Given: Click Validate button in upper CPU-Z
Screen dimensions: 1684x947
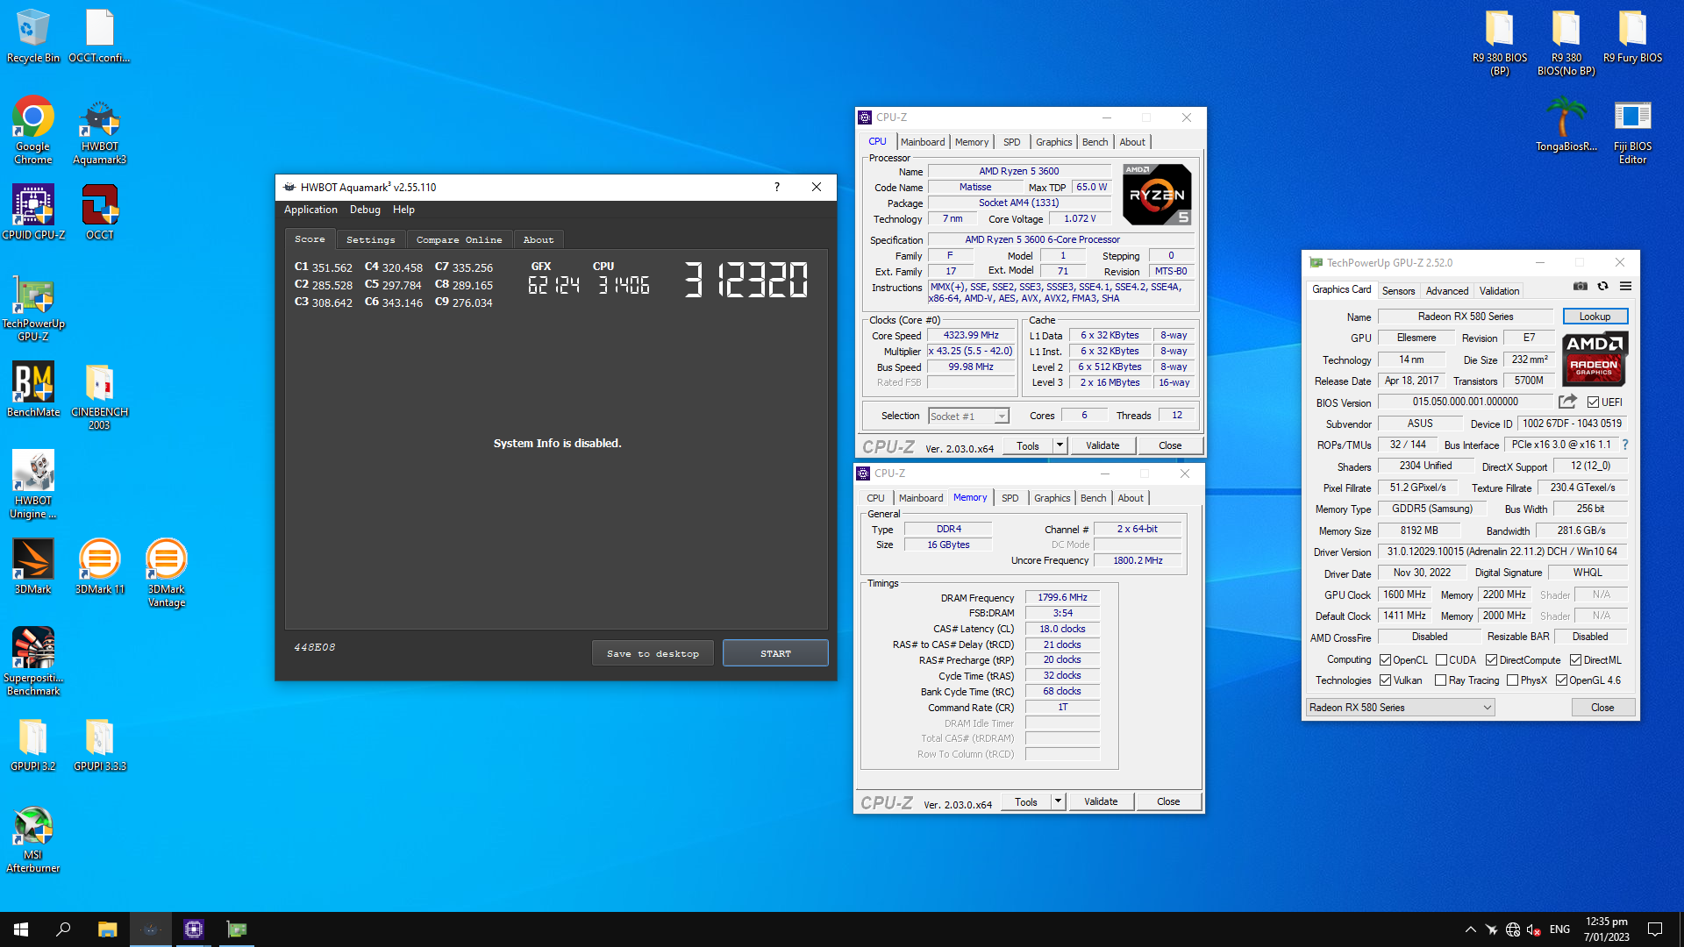Looking at the screenshot, I should [1102, 445].
